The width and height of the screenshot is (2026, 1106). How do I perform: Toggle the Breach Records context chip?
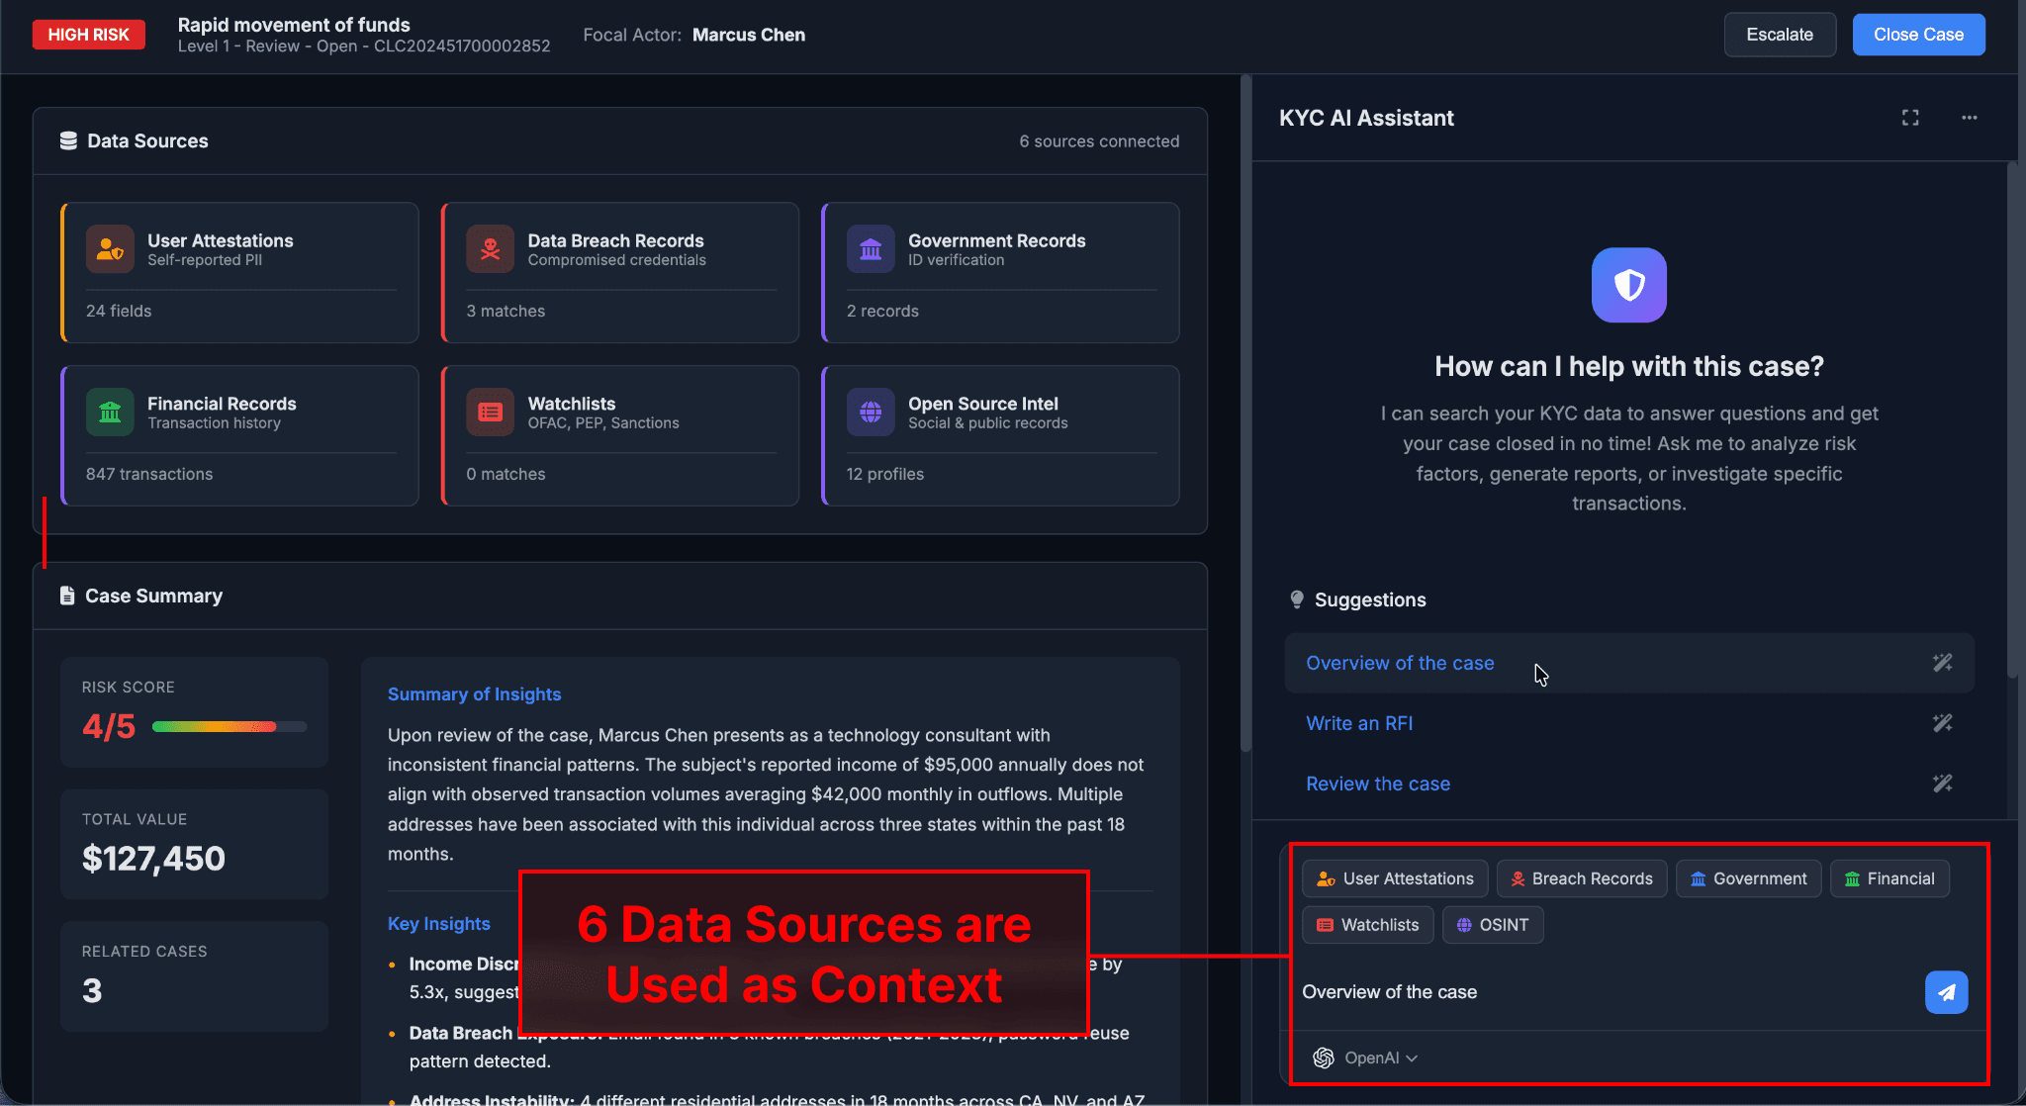coord(1581,878)
